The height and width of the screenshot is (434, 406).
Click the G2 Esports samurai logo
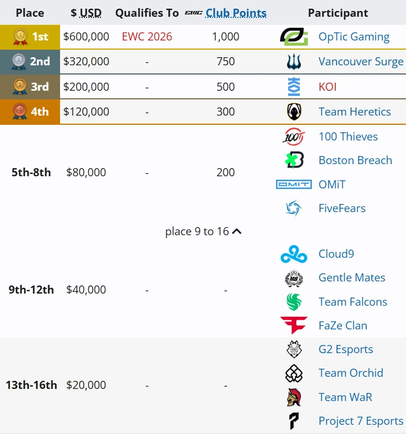pyautogui.click(x=294, y=349)
